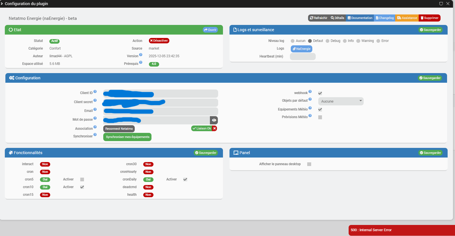Click Synchroniser mes équipements
The width and height of the screenshot is (455, 236).
coord(127,137)
